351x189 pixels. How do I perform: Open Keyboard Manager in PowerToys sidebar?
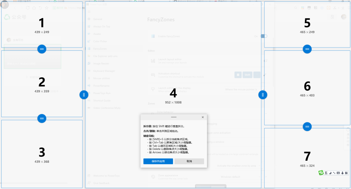tap(104, 71)
